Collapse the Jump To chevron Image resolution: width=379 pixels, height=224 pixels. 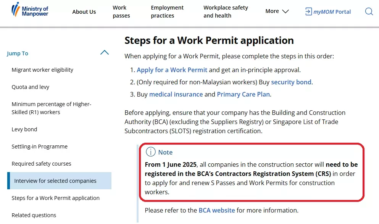(105, 52)
